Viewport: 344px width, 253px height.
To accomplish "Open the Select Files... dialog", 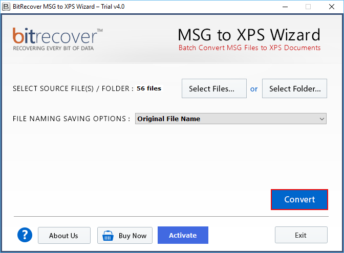I will (x=214, y=88).
